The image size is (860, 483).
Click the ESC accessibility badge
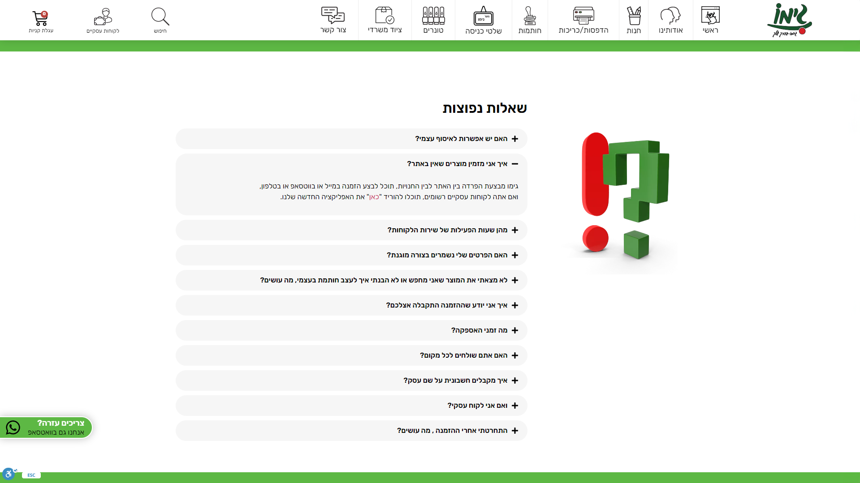point(31,475)
